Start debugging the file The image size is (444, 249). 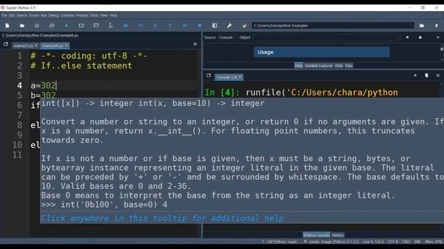(x=126, y=26)
